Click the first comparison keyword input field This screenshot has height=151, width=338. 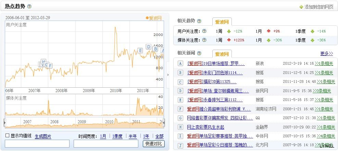(37, 144)
